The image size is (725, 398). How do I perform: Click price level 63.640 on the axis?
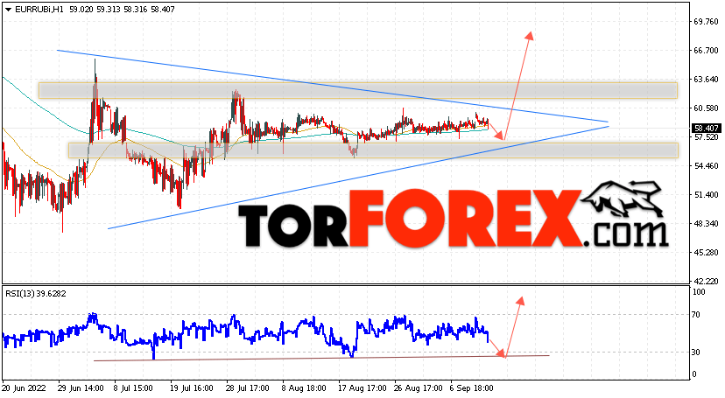706,80
